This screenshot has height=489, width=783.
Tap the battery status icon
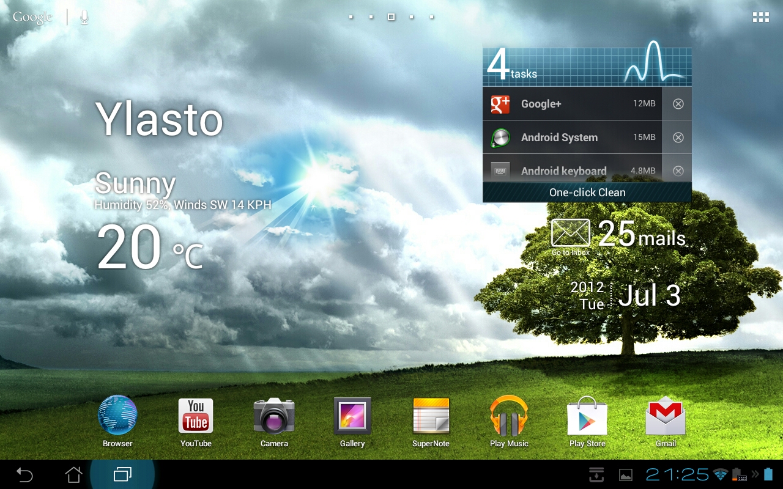point(768,474)
